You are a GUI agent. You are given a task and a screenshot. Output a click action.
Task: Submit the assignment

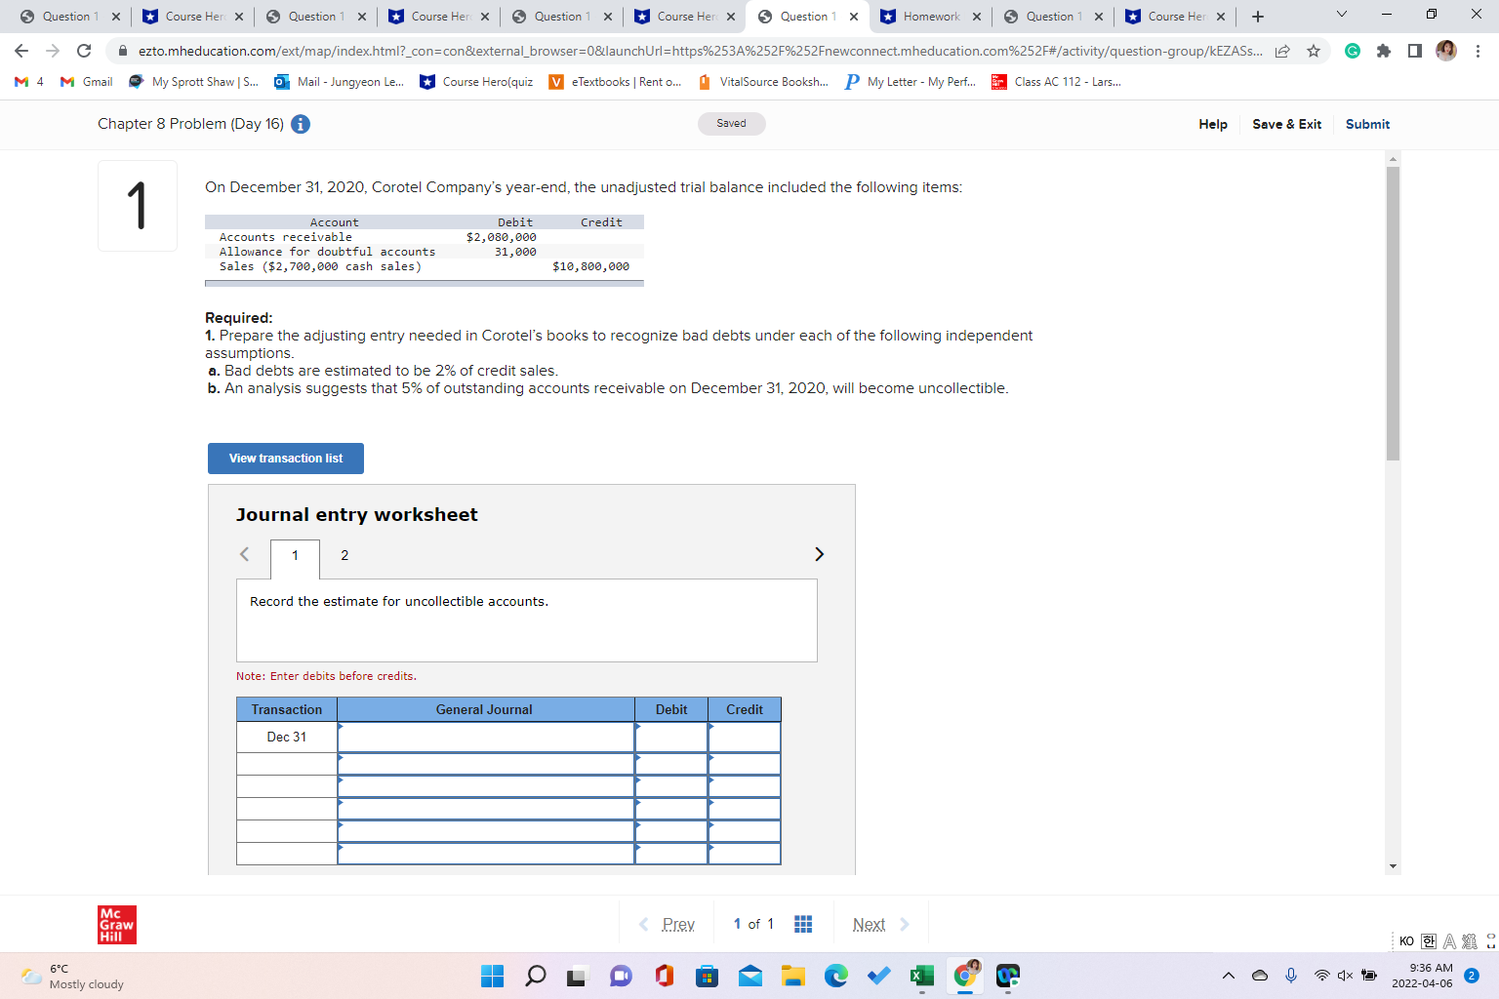click(1366, 124)
